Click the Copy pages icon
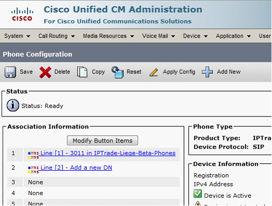 tap(82, 72)
